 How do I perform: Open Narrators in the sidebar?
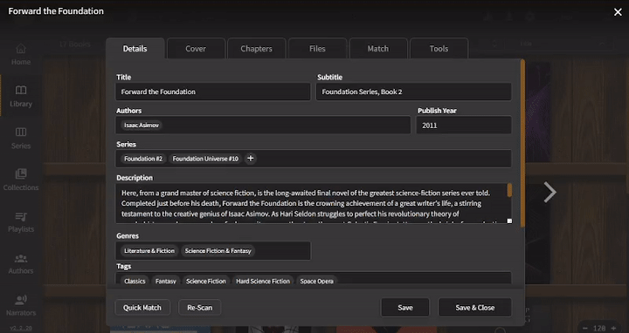pyautogui.click(x=21, y=306)
